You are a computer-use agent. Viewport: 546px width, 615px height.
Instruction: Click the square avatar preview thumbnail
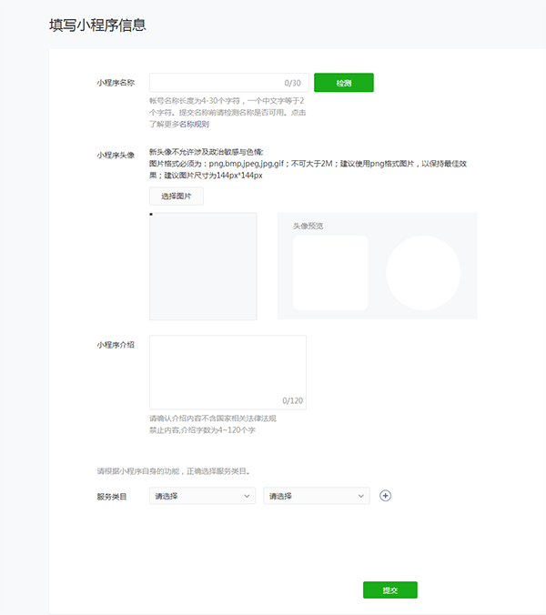click(x=330, y=273)
